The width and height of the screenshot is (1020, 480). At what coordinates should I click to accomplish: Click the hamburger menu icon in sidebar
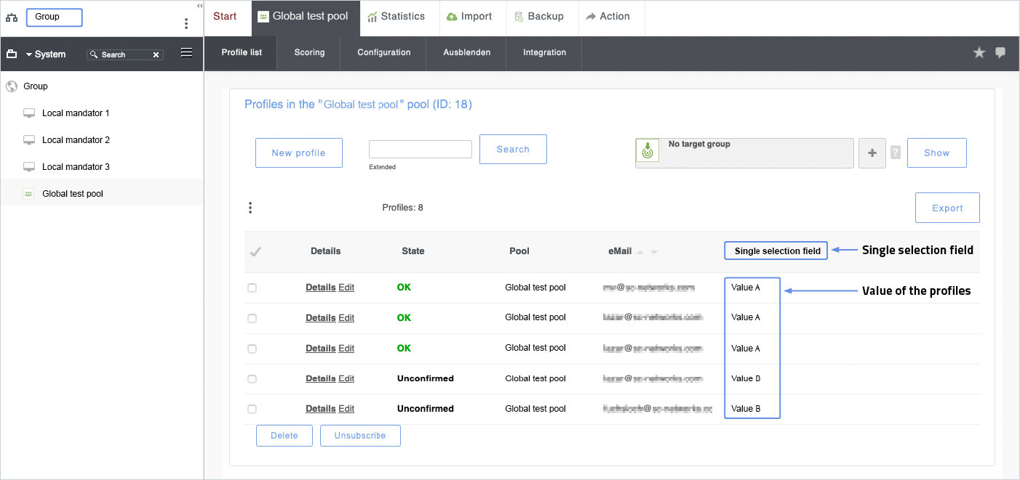point(186,52)
